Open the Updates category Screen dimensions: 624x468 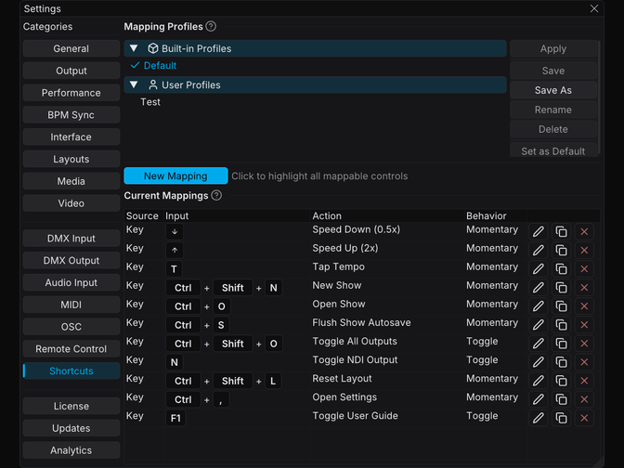click(x=71, y=428)
